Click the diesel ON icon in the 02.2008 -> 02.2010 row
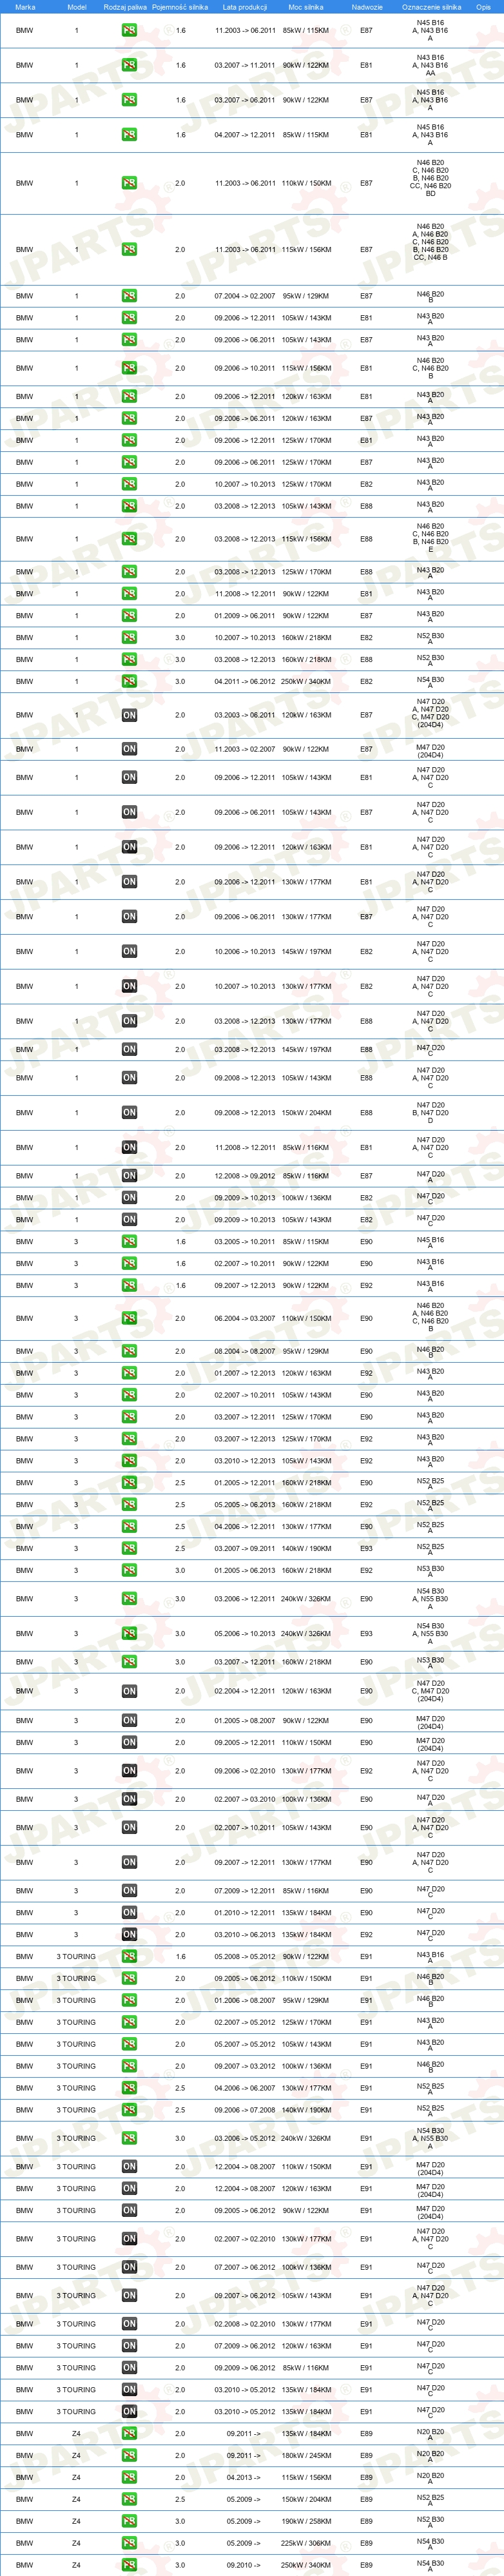 129,2324
